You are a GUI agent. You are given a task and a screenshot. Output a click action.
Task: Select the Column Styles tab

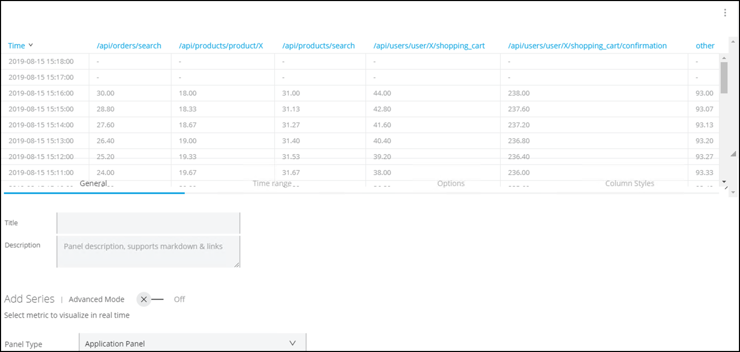tap(630, 183)
